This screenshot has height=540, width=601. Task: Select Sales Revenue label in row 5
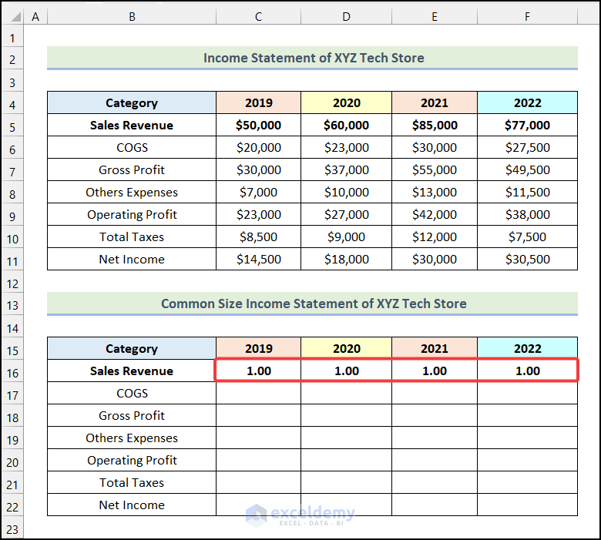coord(132,125)
